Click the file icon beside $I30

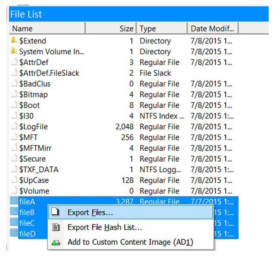[x=14, y=116]
